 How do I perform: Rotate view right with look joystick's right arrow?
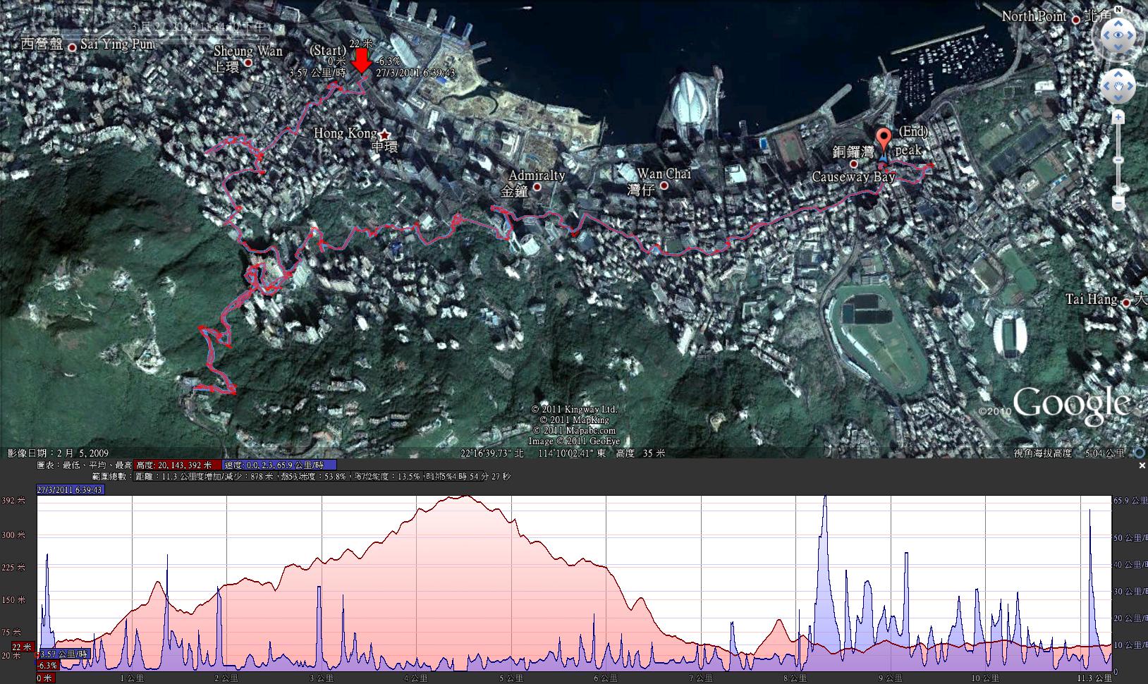[x=1132, y=35]
